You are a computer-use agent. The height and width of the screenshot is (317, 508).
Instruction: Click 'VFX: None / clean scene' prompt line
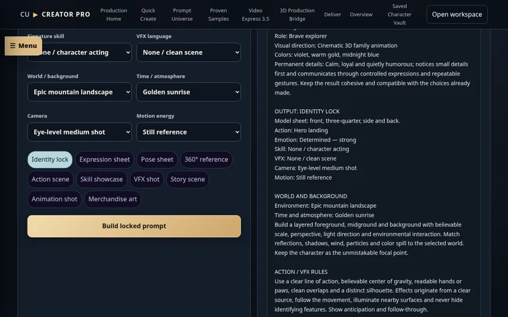[305, 158]
